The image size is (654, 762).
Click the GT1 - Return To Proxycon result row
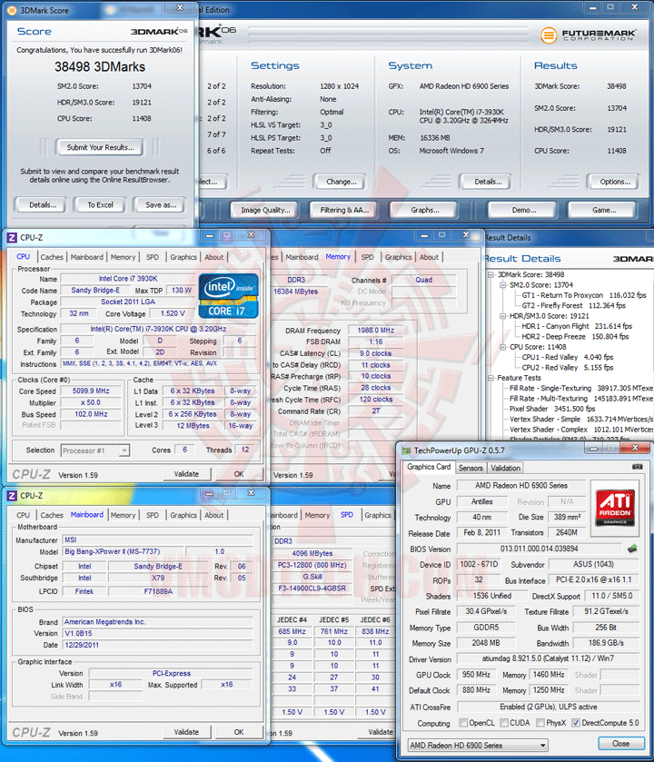click(583, 295)
